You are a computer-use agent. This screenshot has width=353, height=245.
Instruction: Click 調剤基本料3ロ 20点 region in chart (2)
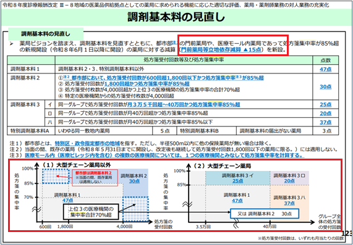coord(289,178)
